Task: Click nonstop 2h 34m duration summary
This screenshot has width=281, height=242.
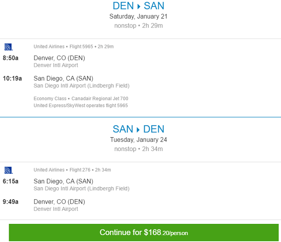Action: pos(138,149)
